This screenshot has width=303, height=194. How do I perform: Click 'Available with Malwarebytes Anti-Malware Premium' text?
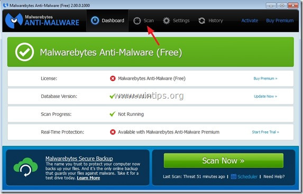169,132
